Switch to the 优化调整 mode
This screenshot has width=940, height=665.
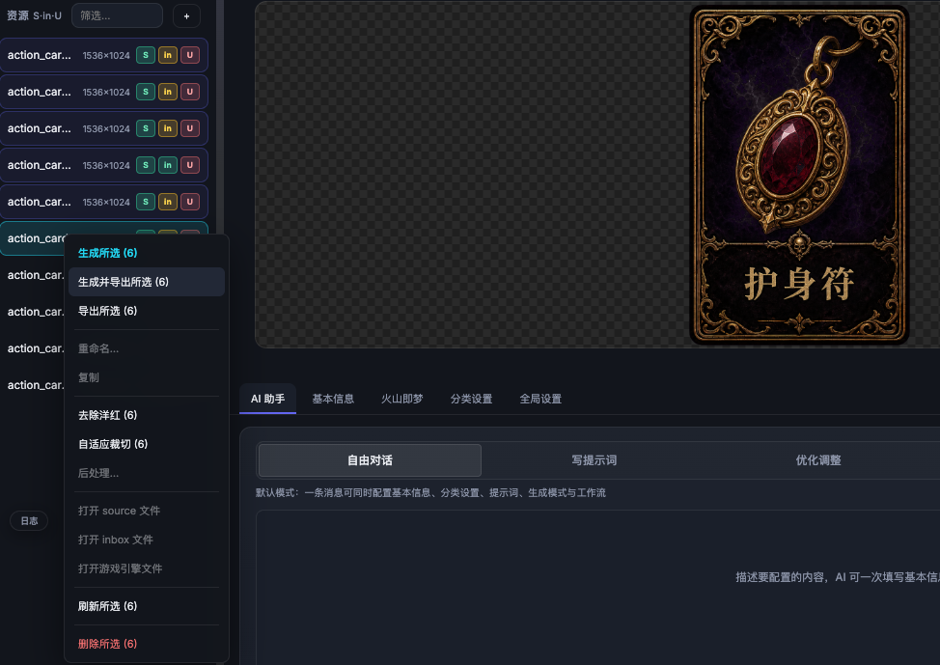(818, 460)
